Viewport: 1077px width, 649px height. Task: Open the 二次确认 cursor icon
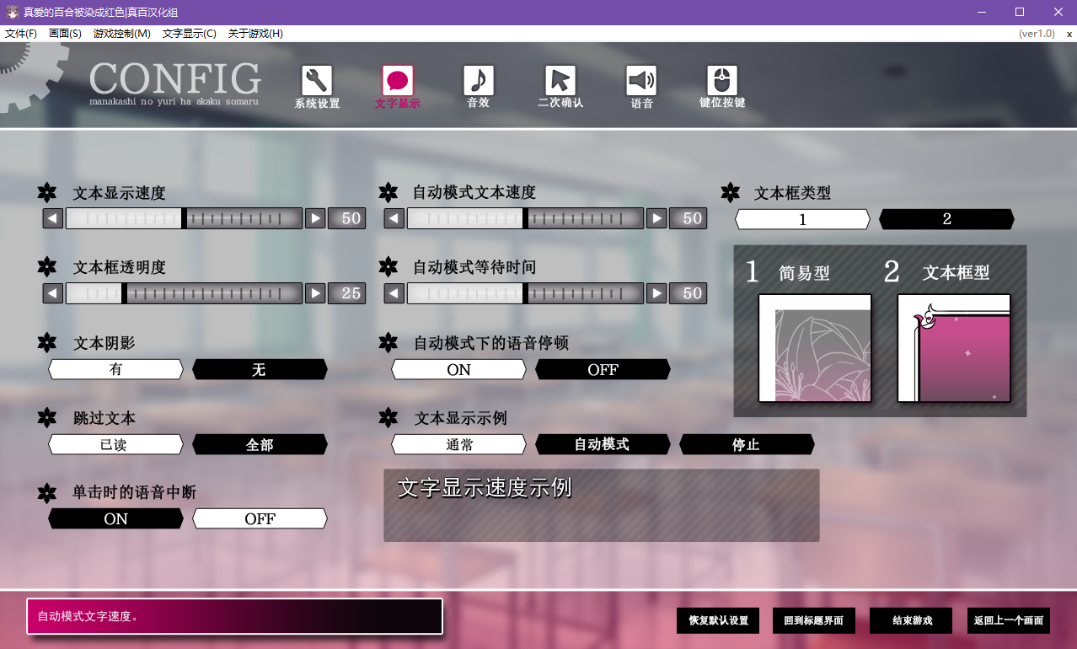click(560, 82)
